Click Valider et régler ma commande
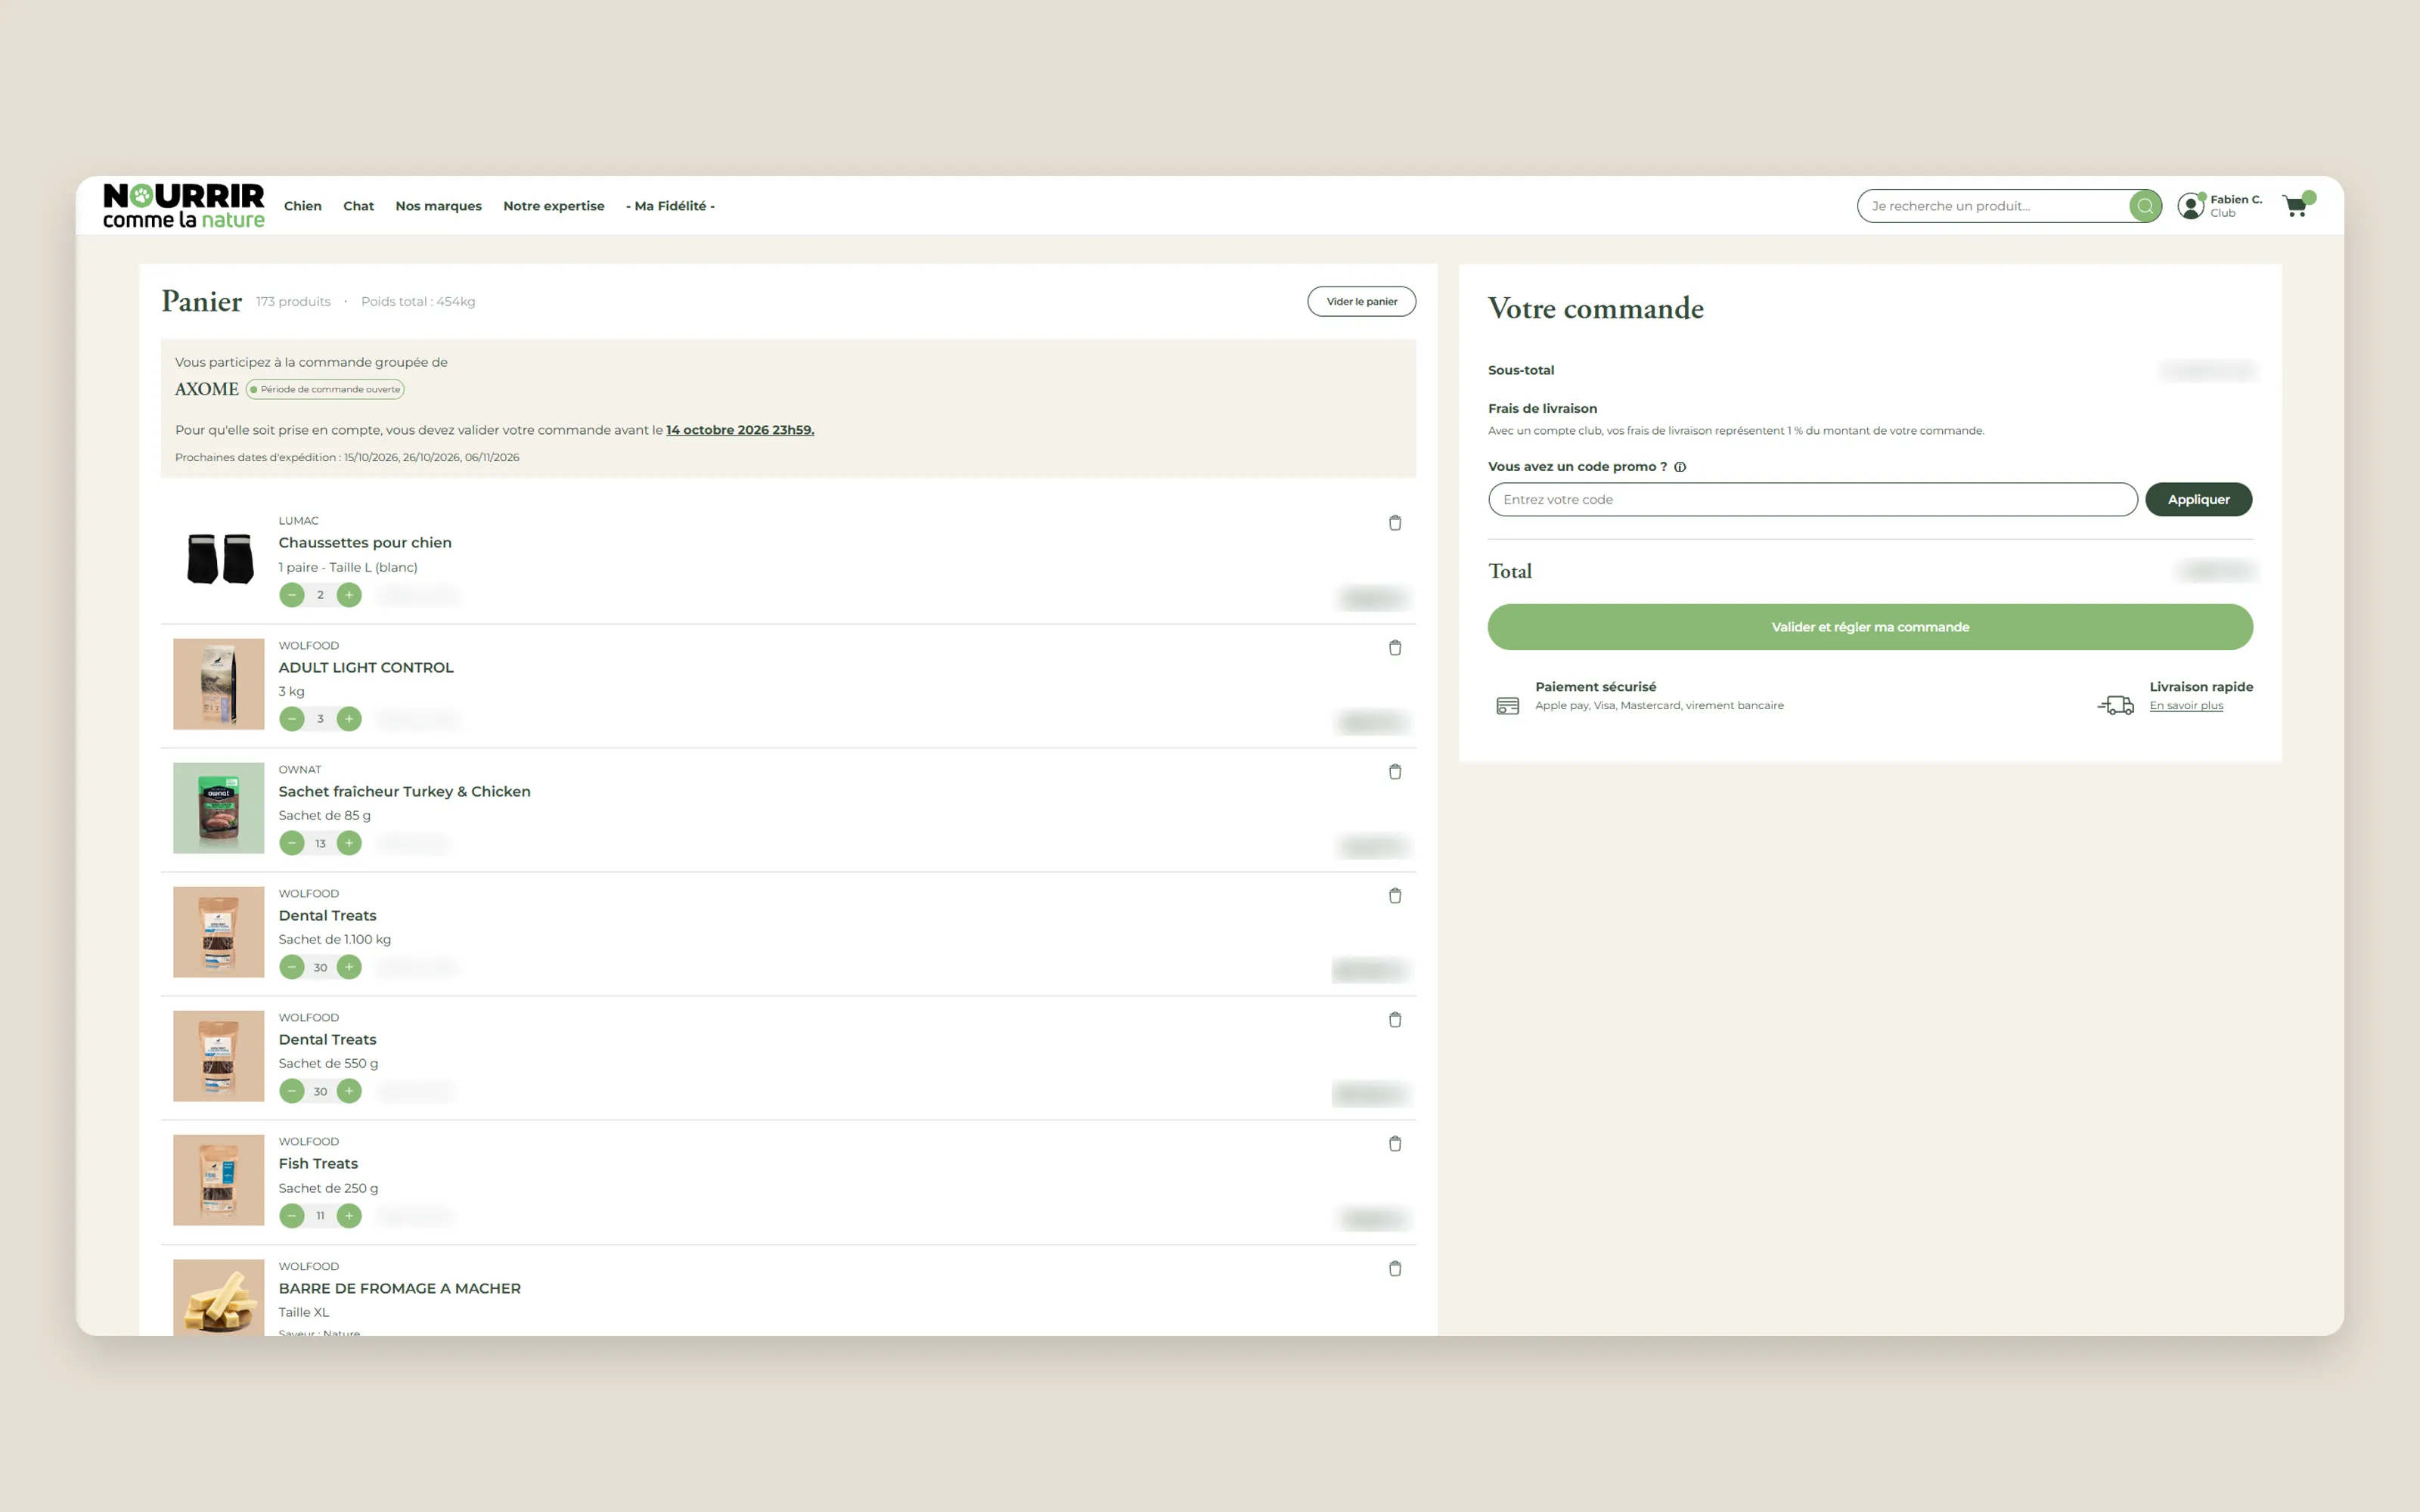This screenshot has width=2420, height=1512. click(1870, 627)
